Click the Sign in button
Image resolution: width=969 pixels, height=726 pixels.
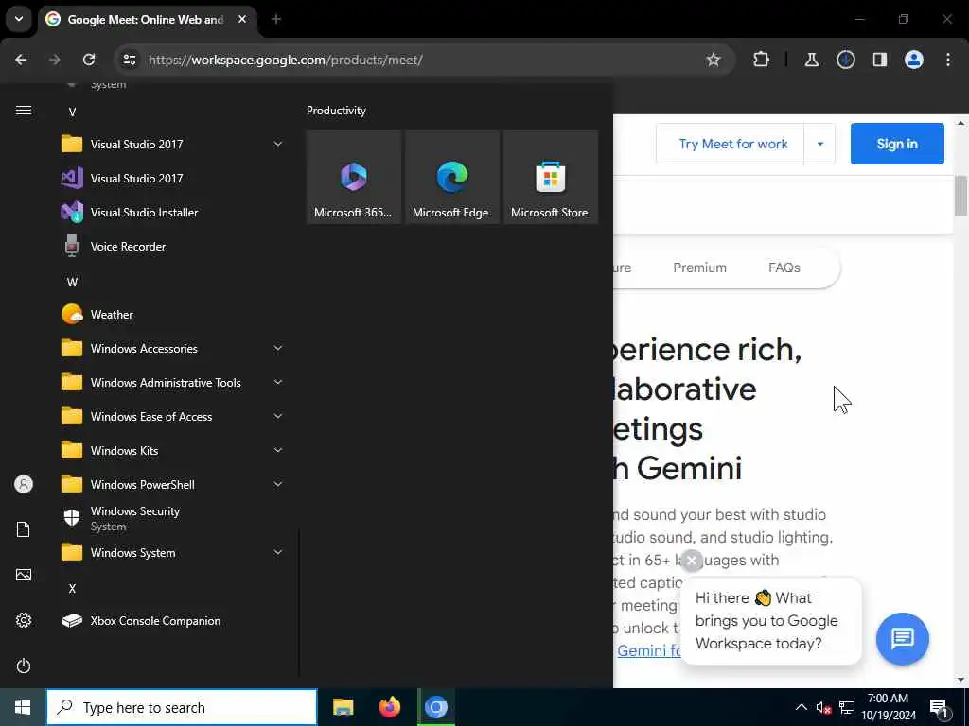[x=897, y=144]
